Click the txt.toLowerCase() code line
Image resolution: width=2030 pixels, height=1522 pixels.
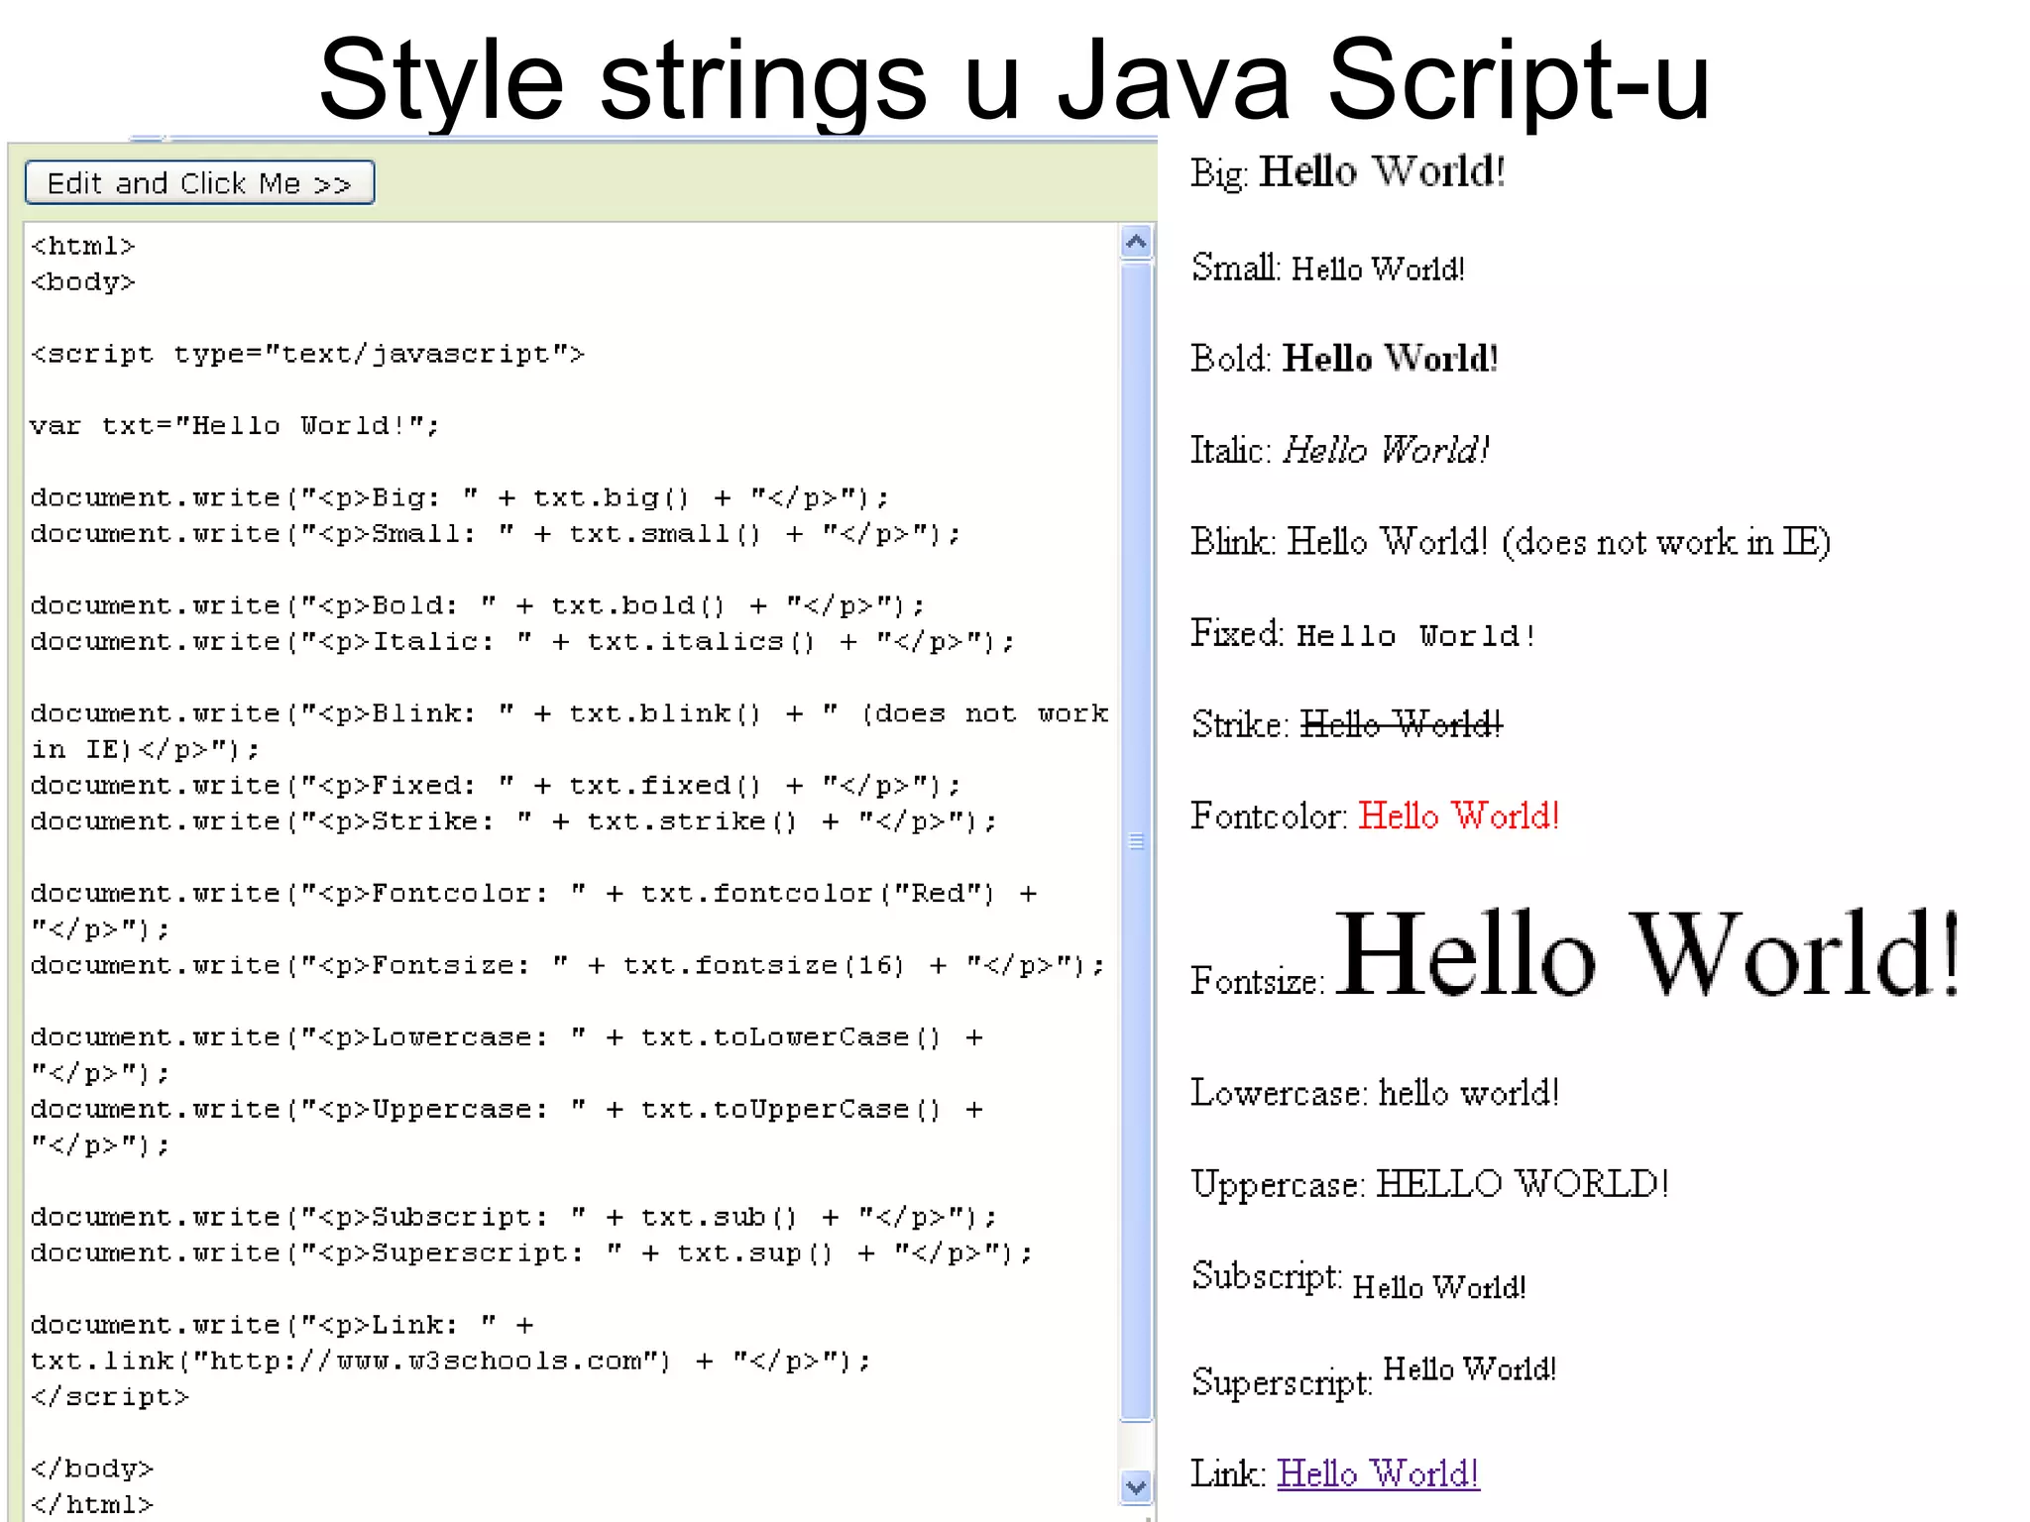(507, 1055)
